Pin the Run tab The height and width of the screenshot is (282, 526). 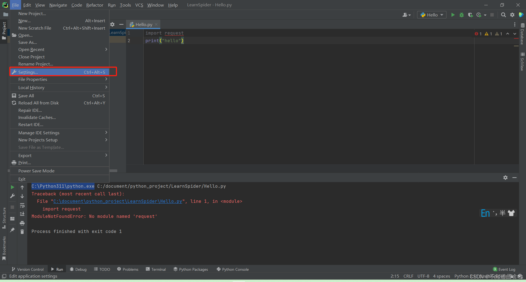click(x=12, y=230)
